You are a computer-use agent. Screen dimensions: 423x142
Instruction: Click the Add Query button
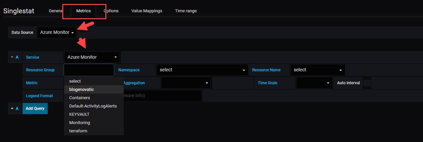[x=35, y=108]
